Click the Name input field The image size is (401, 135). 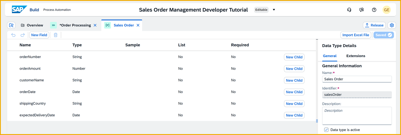(357, 79)
